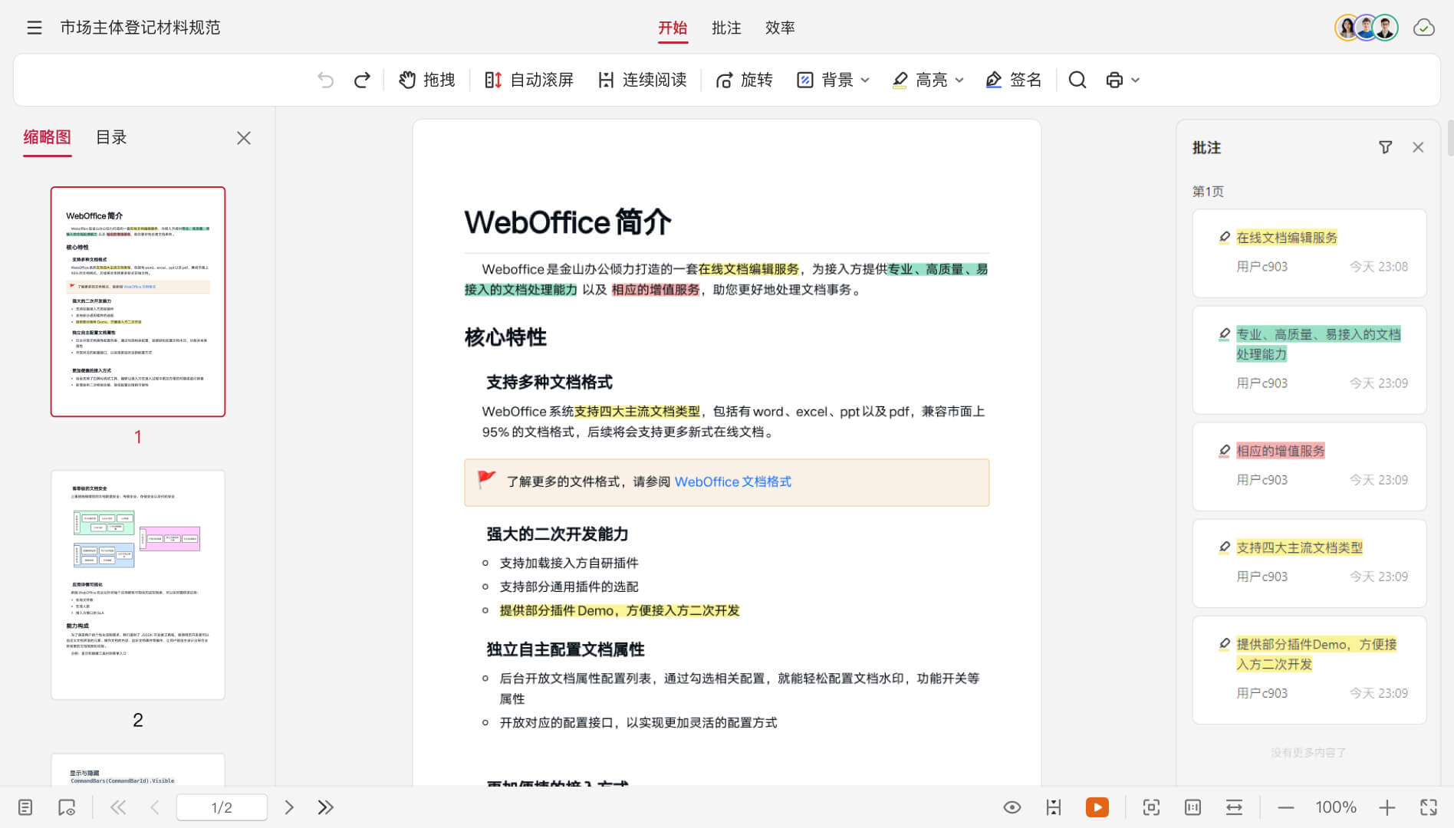
Task: Open the collaborators avatar group
Action: click(x=1367, y=28)
